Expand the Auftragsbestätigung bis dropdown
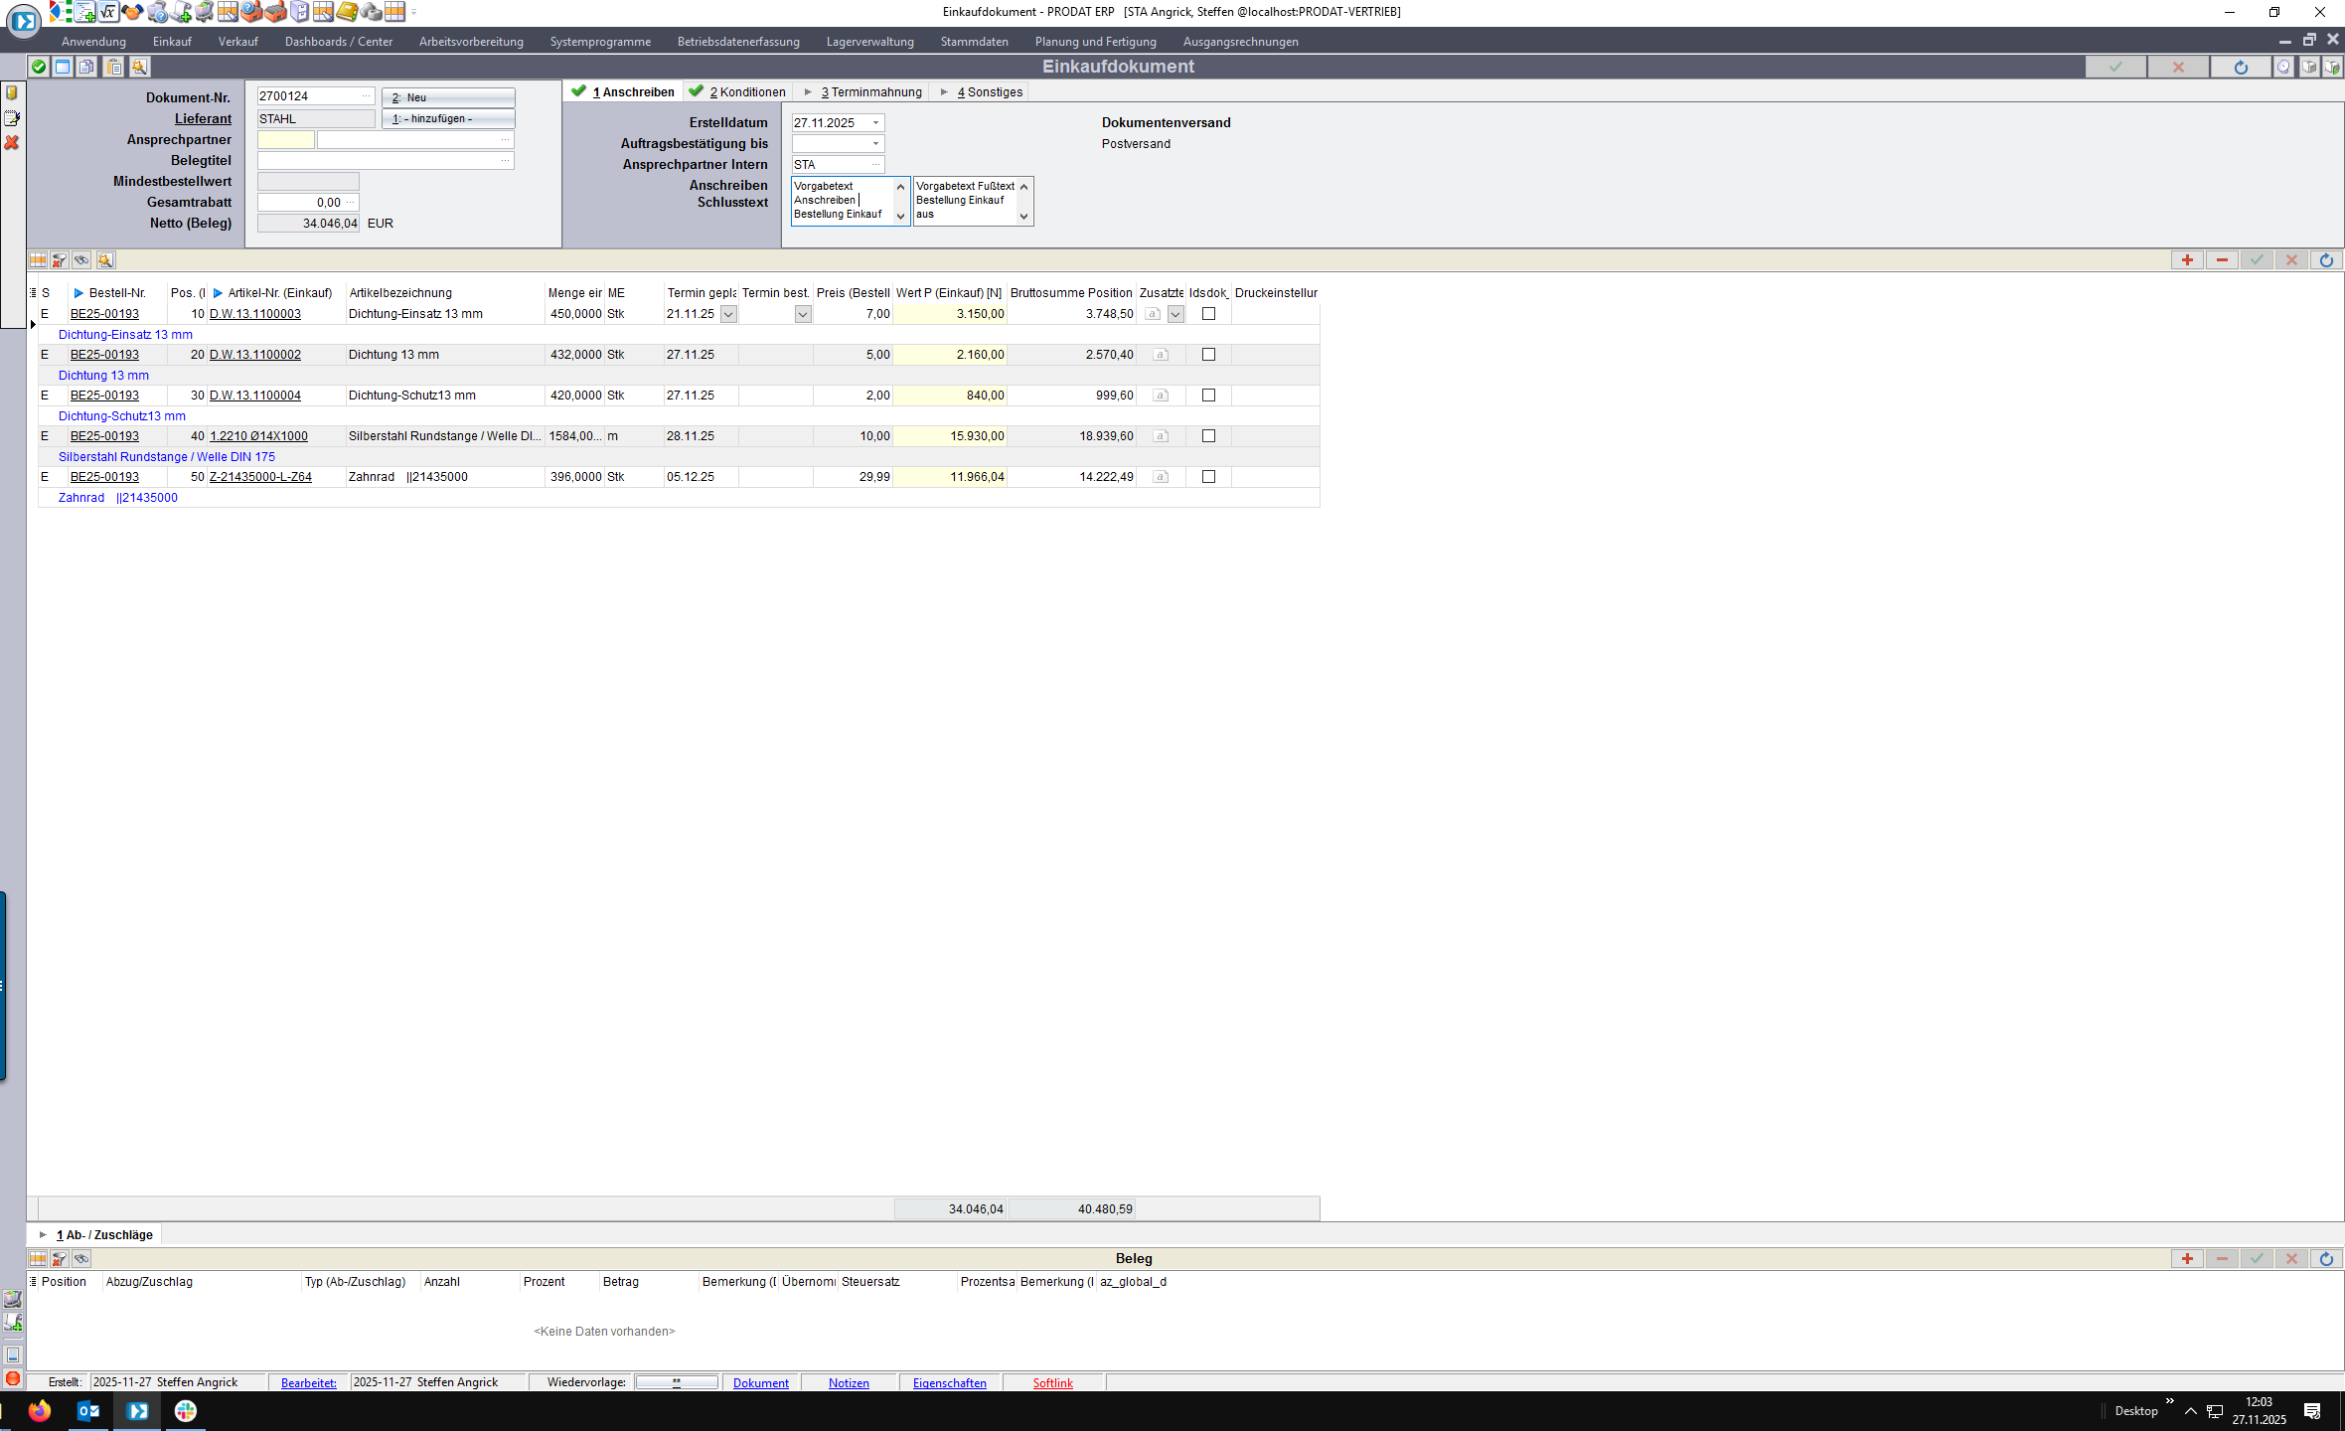Viewport: 2345px width, 1431px height. coord(875,144)
